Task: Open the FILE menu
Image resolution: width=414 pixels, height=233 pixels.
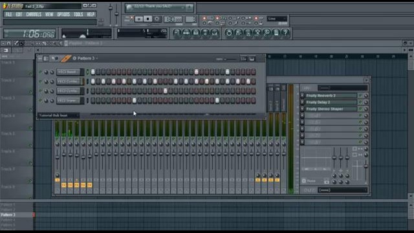Action: coord(8,14)
